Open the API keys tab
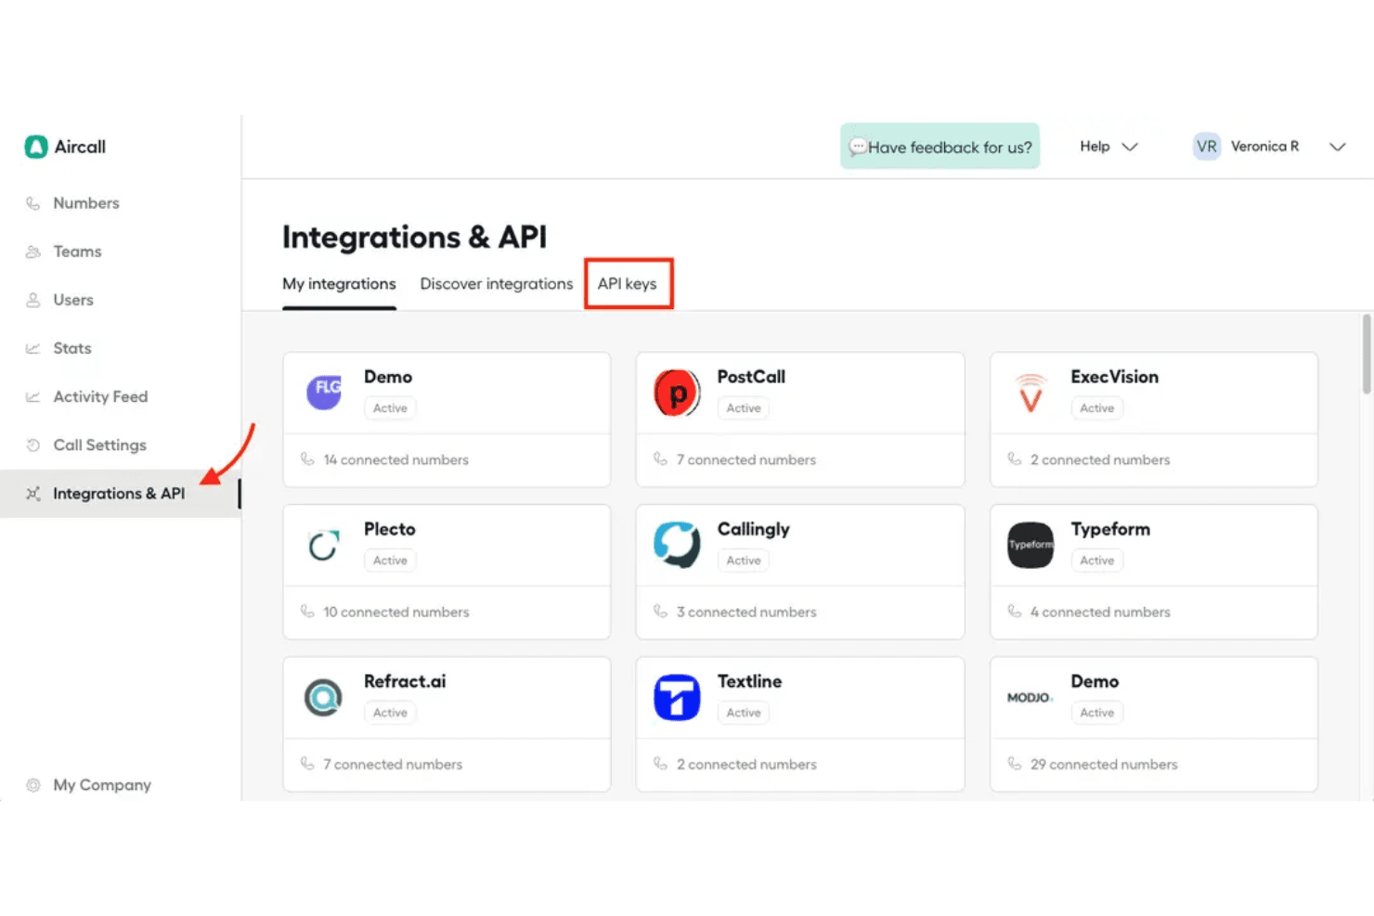 click(628, 284)
